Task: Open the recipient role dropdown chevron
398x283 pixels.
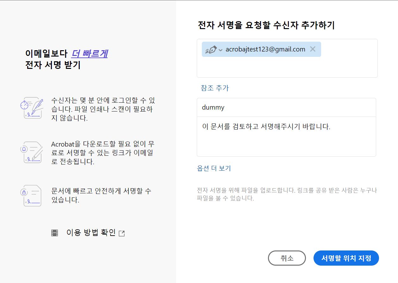Action: (221, 50)
